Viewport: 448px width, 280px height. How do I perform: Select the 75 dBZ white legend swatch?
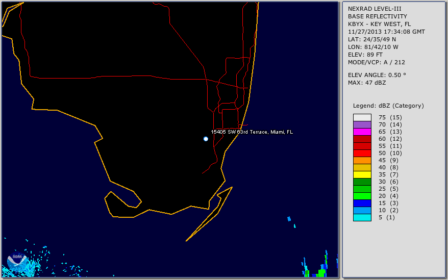click(362, 117)
